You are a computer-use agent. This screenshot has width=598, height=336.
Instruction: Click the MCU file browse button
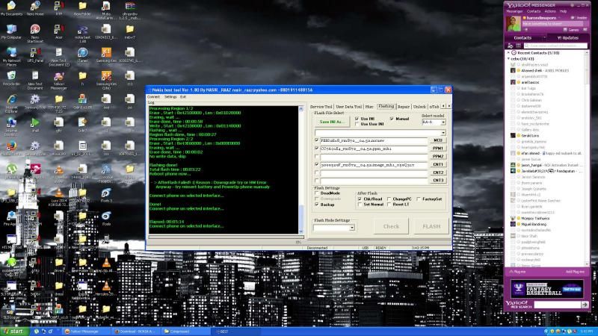click(x=438, y=140)
